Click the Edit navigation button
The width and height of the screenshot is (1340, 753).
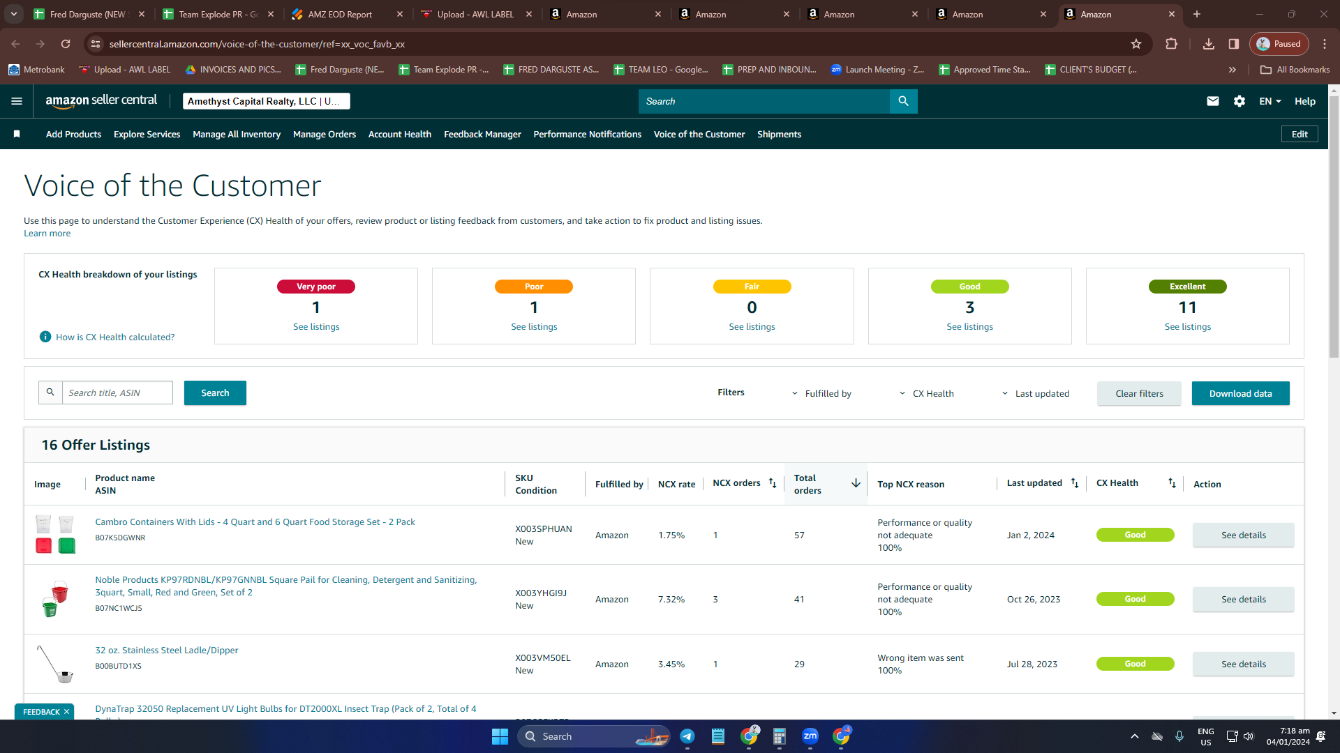[1300, 134]
